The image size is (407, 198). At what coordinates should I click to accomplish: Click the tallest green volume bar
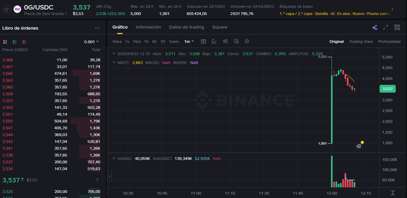pos(332,171)
